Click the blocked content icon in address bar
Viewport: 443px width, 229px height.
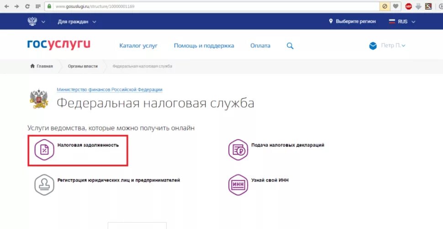tap(385, 6)
